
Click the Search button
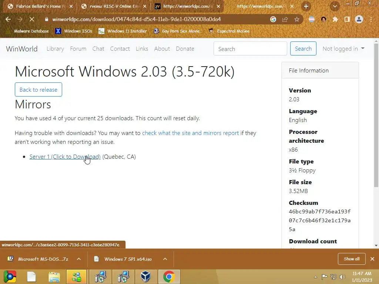point(303,48)
